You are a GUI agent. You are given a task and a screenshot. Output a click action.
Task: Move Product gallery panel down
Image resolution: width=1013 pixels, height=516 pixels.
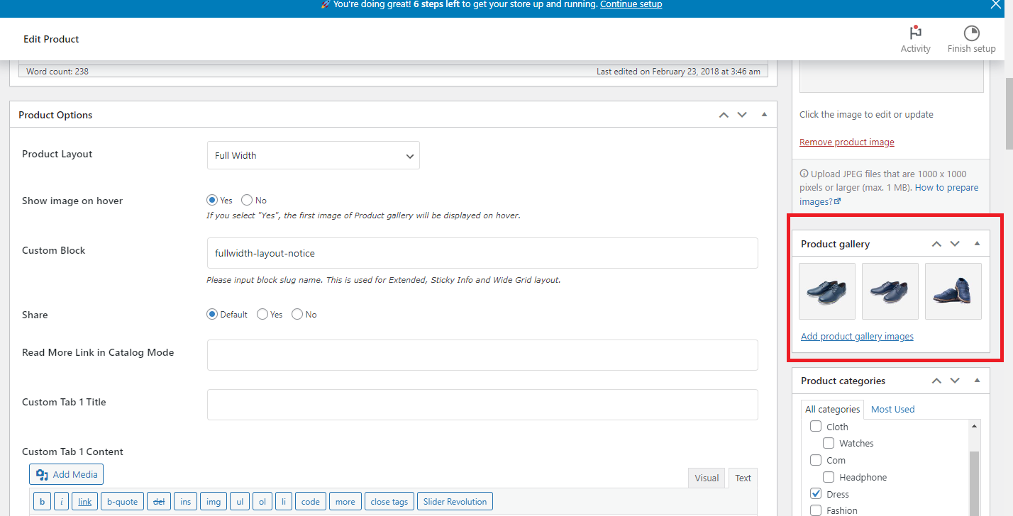955,244
